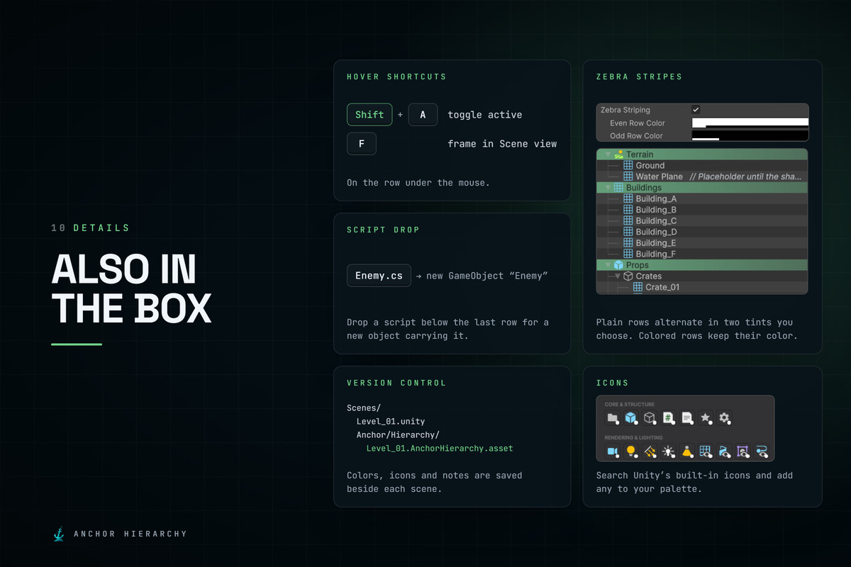
Task: Click the Shift key cap
Action: coord(369,115)
